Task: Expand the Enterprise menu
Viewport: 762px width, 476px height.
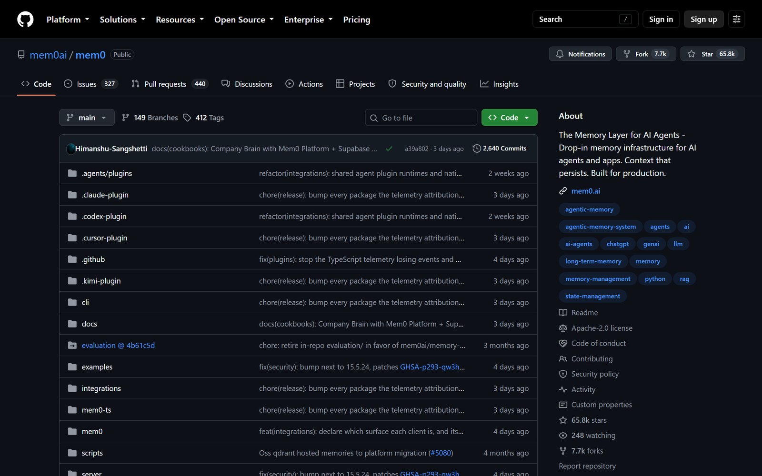Action: pos(308,20)
